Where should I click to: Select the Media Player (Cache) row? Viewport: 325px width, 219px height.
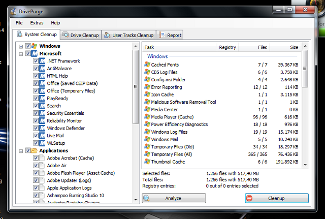click(222, 117)
